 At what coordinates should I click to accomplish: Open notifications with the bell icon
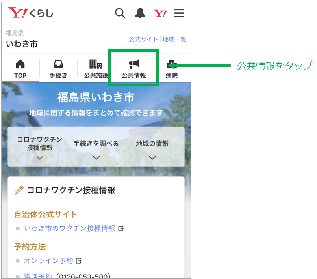(140, 13)
